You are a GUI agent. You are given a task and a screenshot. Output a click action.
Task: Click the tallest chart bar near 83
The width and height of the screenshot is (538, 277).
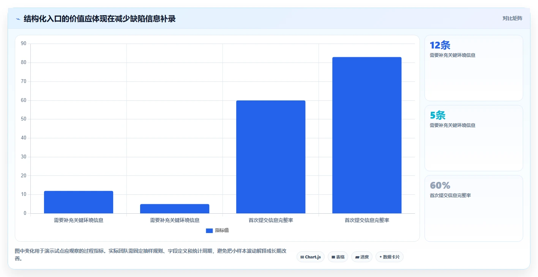[x=367, y=135]
